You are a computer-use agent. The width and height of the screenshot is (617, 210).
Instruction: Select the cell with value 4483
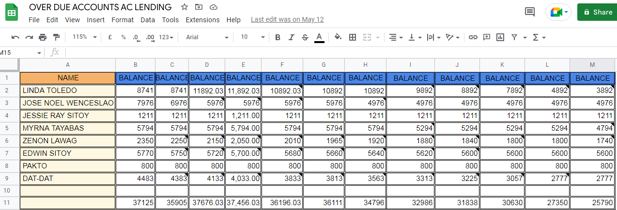pos(136,179)
